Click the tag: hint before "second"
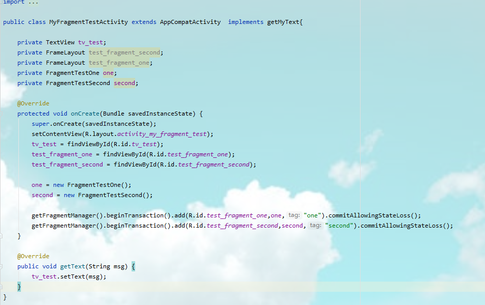Image resolution: width=485 pixels, height=305 pixels. coord(315,226)
